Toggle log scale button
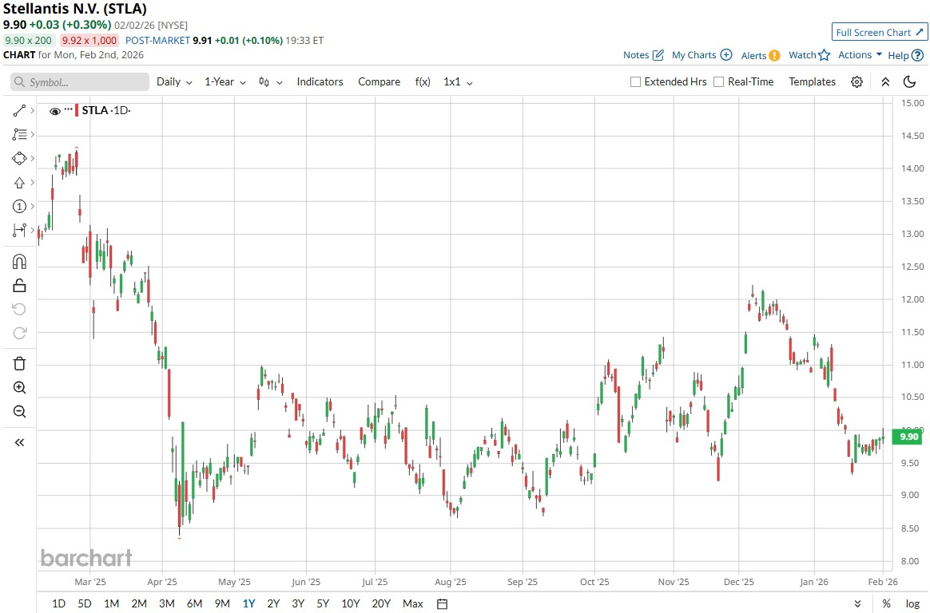This screenshot has height=613, width=930. (912, 603)
